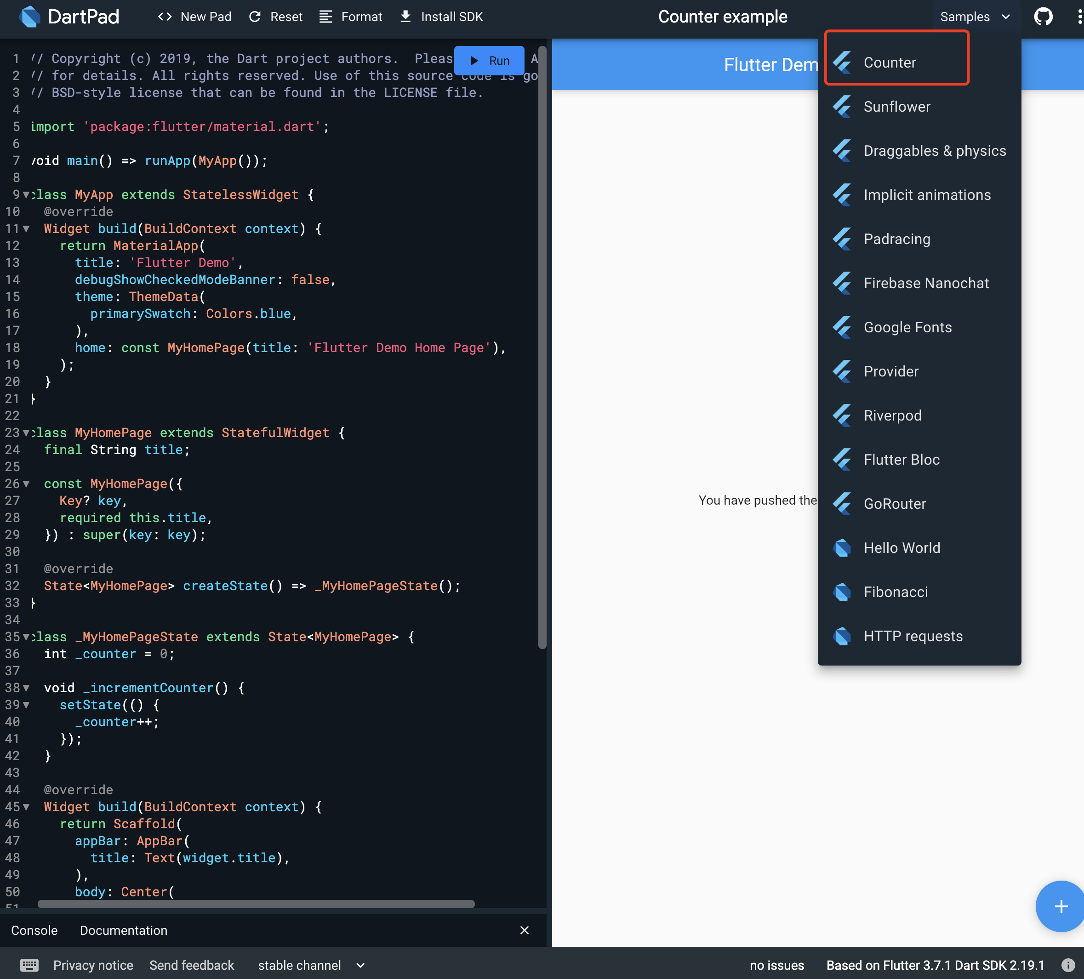Collapse the MyApp class fold on line 9
Image resolution: width=1084 pixels, height=979 pixels.
click(x=26, y=194)
